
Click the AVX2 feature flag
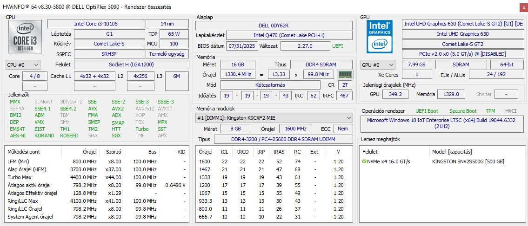click(x=118, y=109)
